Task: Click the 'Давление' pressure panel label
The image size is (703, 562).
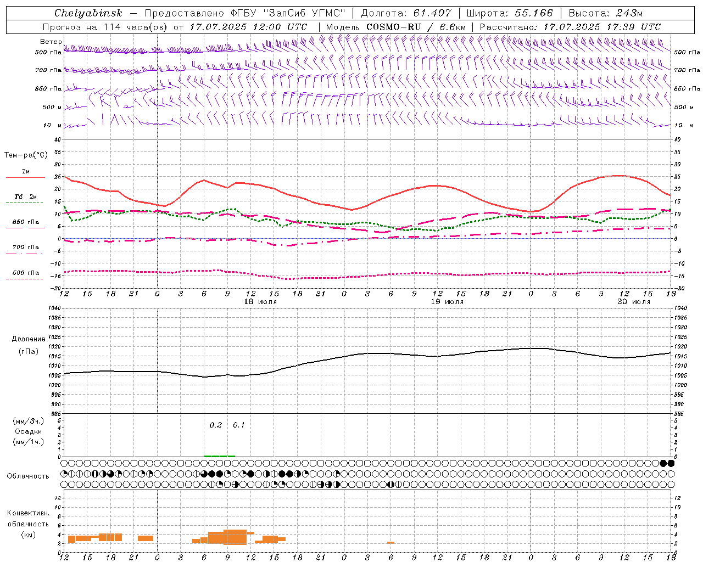Action: coord(29,339)
